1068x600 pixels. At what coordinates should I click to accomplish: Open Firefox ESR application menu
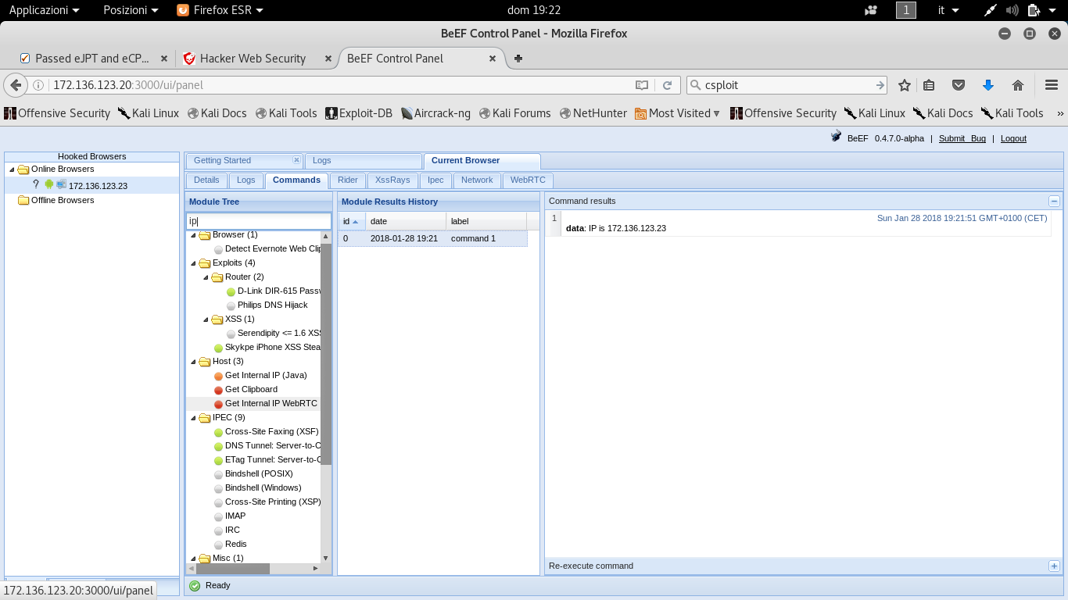220,10
